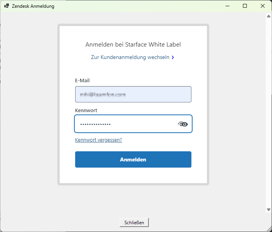
Task: Click the resize grip in window corner
Action: [269, 229]
